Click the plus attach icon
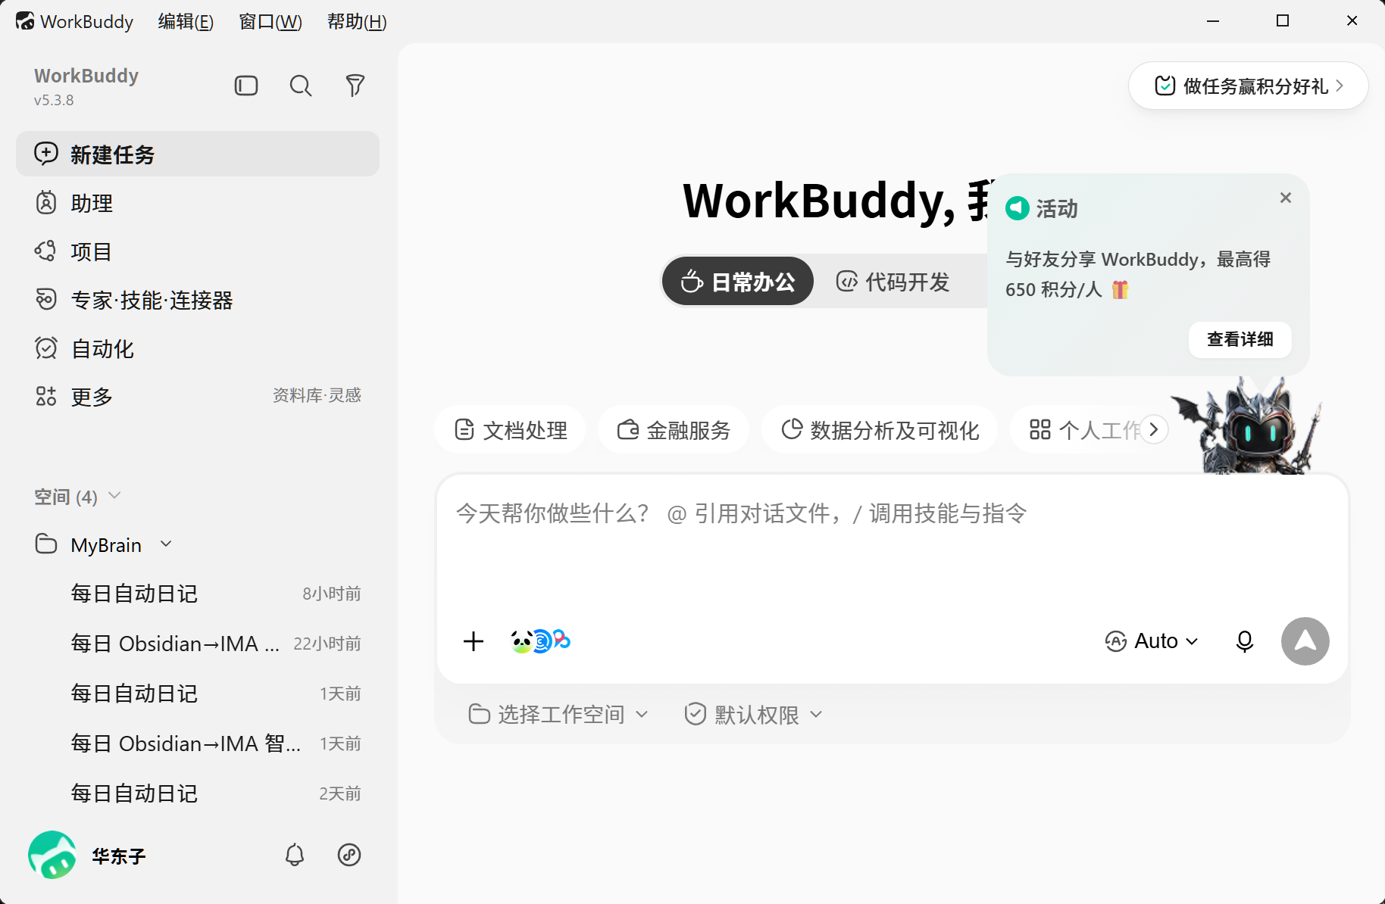The image size is (1385, 904). [474, 641]
